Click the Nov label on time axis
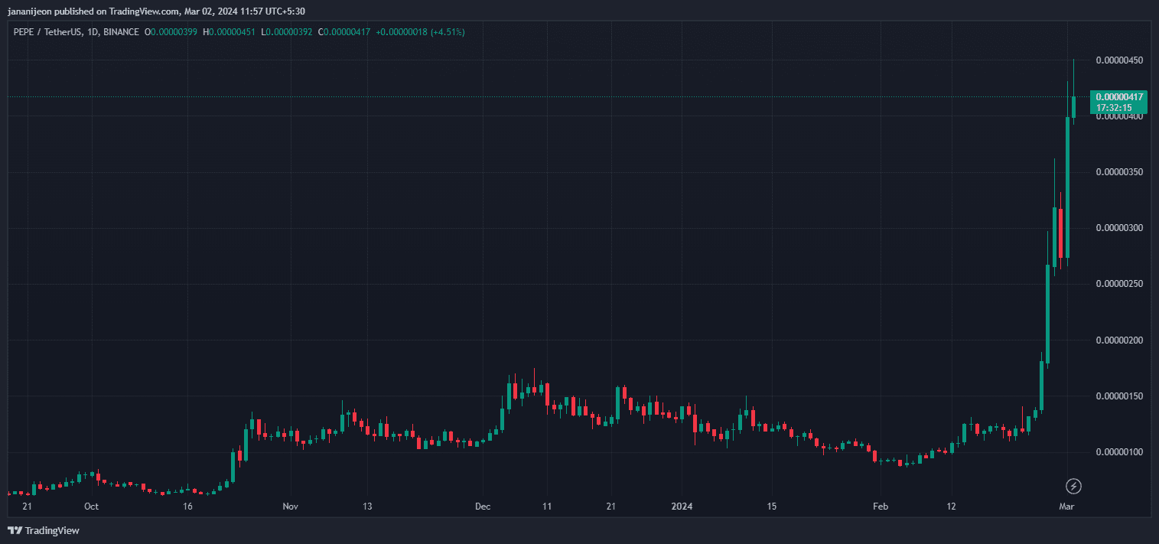Image resolution: width=1159 pixels, height=544 pixels. coord(290,507)
